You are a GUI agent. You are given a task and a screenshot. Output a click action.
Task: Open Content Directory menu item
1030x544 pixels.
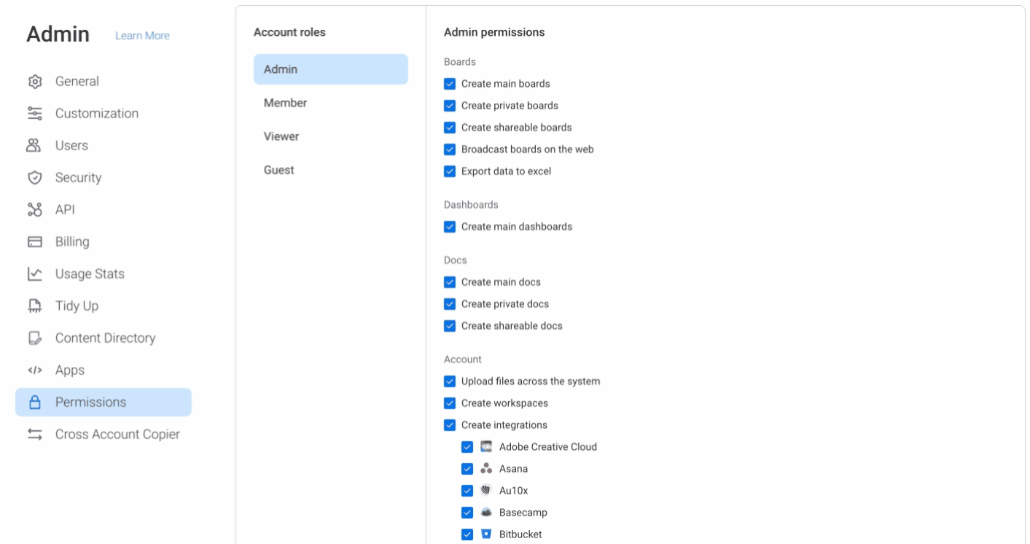click(x=104, y=338)
